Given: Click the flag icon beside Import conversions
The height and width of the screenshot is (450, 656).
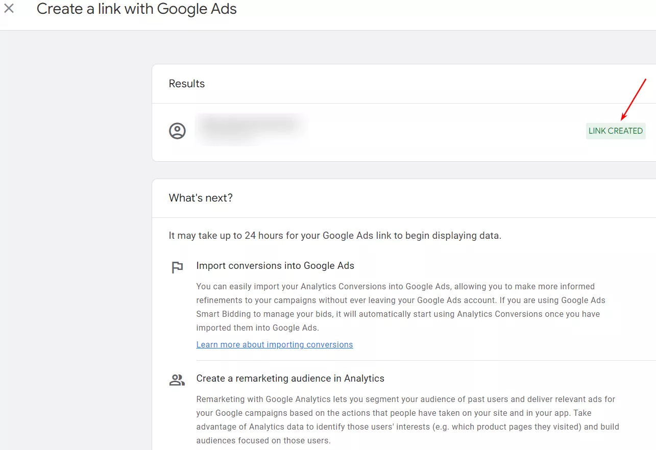Looking at the screenshot, I should [177, 267].
